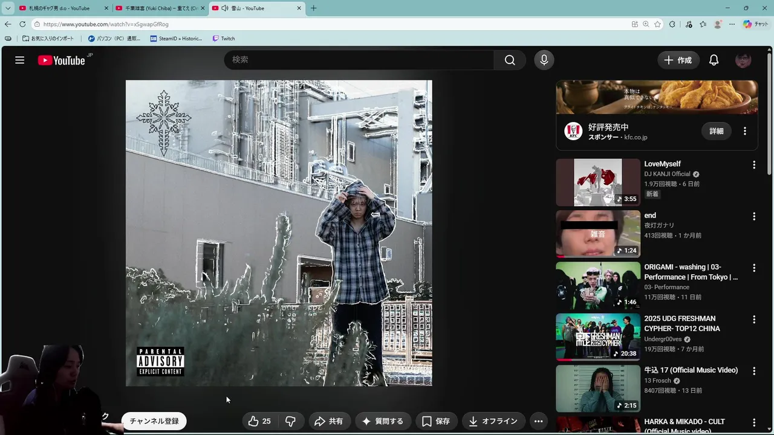This screenshot has width=774, height=435.
Task: Save video with the 保存 button
Action: [436, 421]
